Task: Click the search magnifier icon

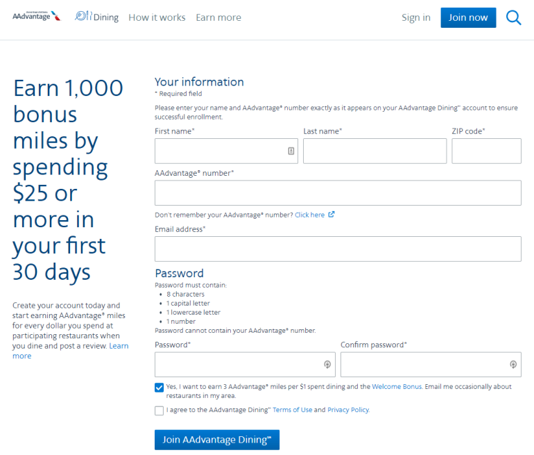Action: (513, 17)
